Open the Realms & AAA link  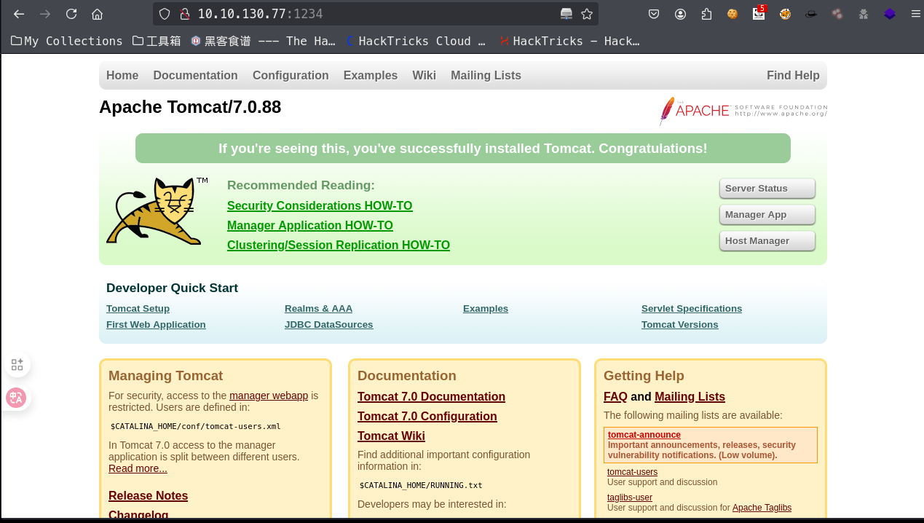tap(318, 308)
